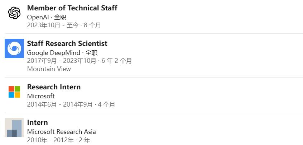Image resolution: width=303 pixels, height=145 pixels.
Task: Click the OpenAI · 全职 company text
Action: (47, 17)
